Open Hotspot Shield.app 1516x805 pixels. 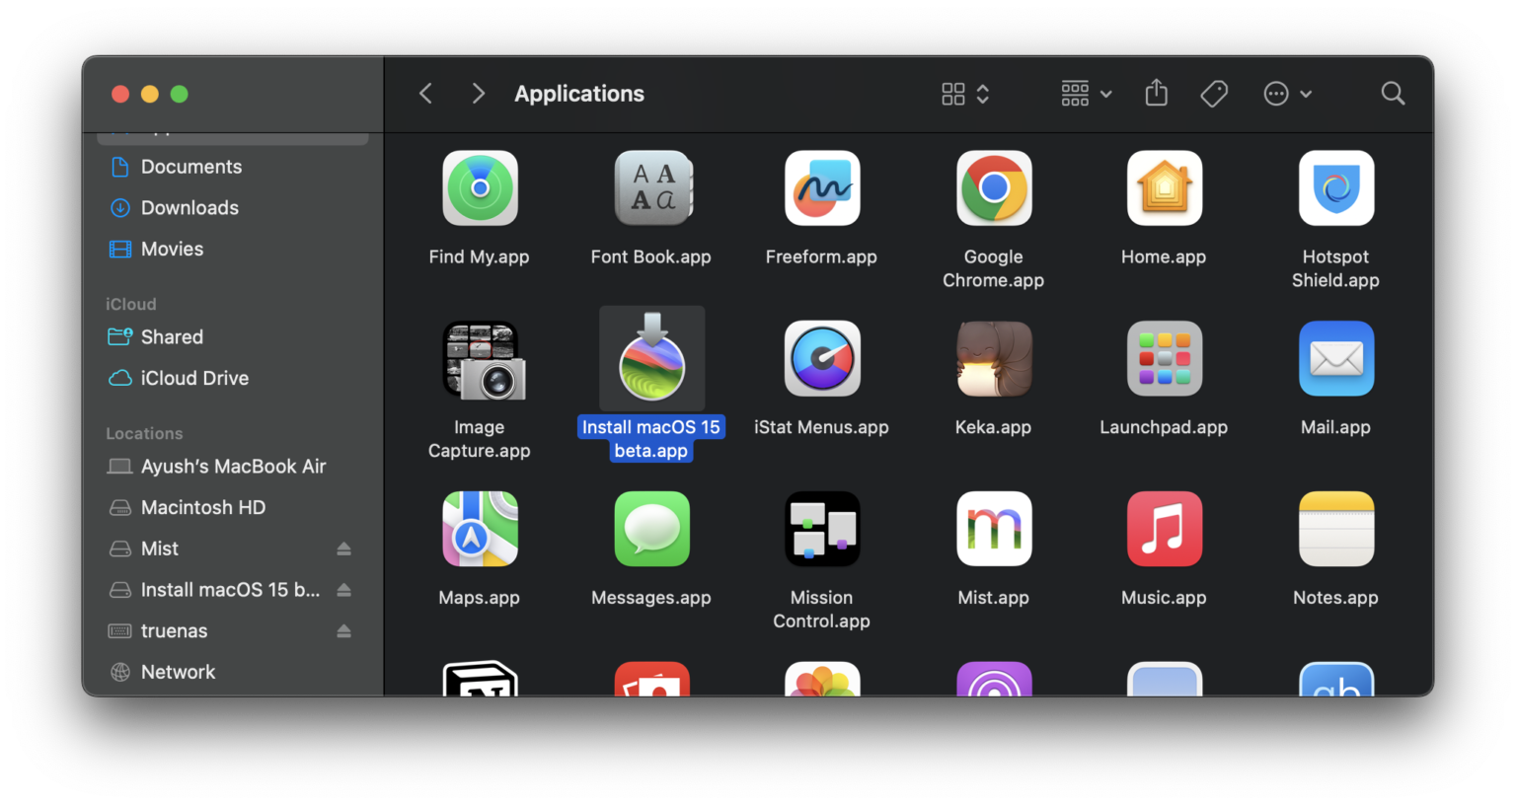(1335, 187)
